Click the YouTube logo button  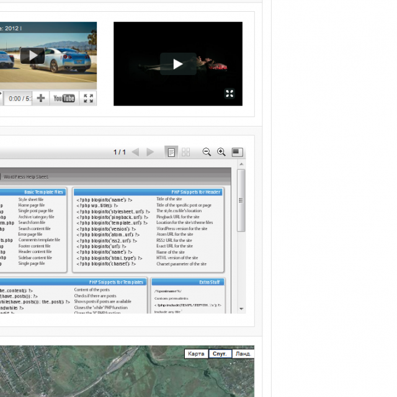pos(64,98)
